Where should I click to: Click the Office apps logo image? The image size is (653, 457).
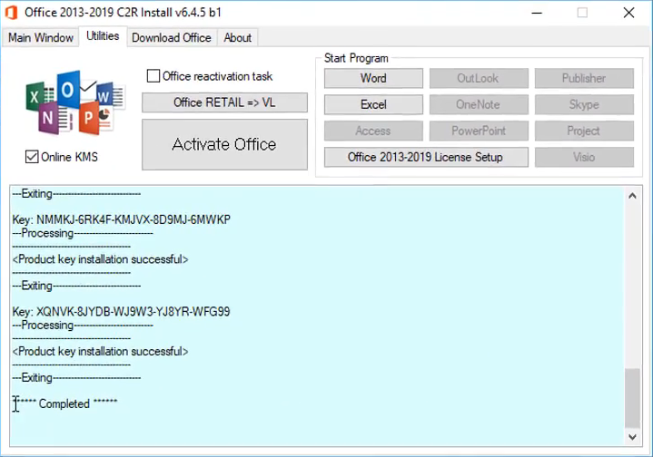click(75, 102)
